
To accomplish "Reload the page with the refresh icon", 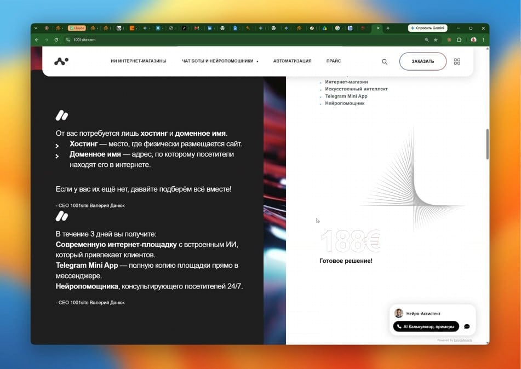I will tap(56, 40).
